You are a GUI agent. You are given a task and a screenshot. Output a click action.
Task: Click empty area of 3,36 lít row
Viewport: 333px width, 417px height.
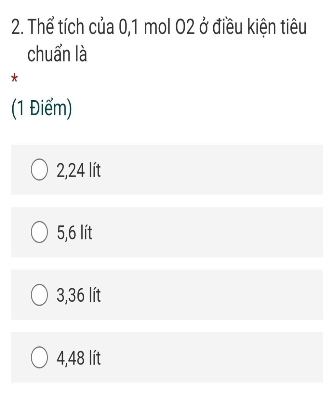pos(211,295)
